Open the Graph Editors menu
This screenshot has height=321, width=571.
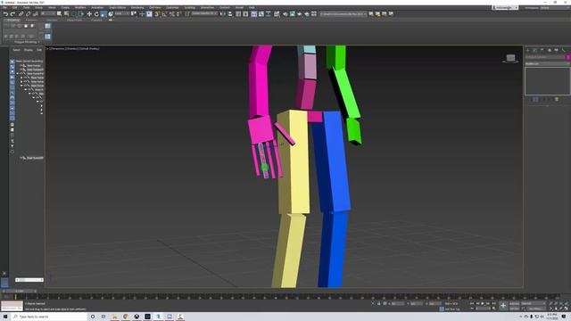tap(117, 7)
